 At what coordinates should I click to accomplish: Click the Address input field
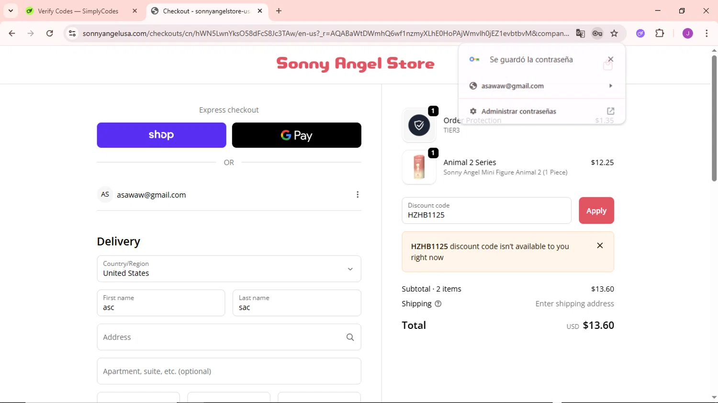[x=229, y=337]
